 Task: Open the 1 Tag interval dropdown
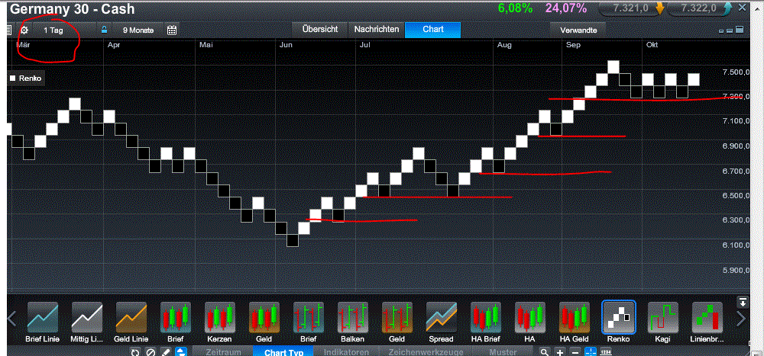tap(66, 30)
